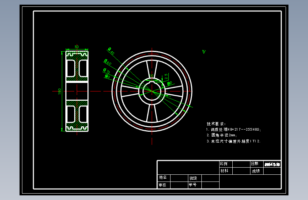Viewport: 308px width, 200px height.
Task: Click the "材料" title block cell
Action: pyautogui.click(x=226, y=171)
